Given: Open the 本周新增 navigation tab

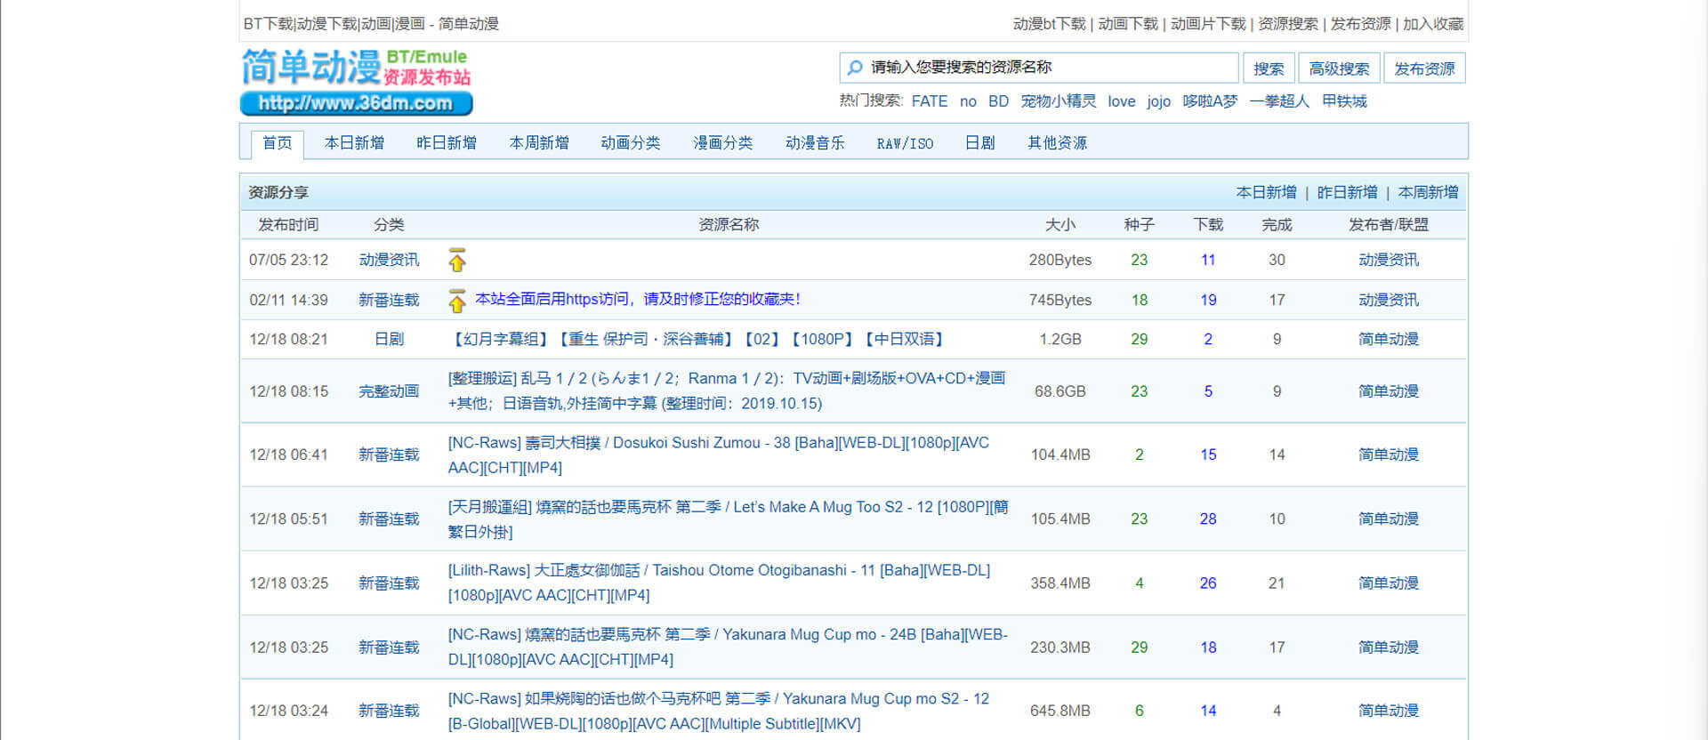Looking at the screenshot, I should click(539, 143).
